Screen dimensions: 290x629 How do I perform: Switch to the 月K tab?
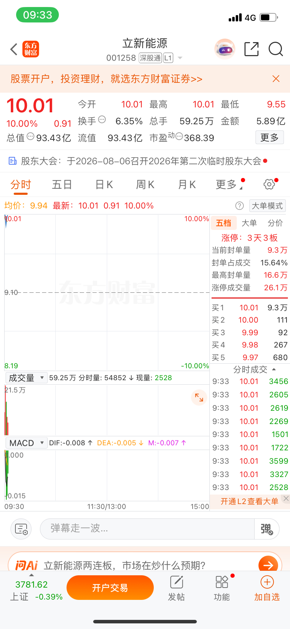click(187, 185)
